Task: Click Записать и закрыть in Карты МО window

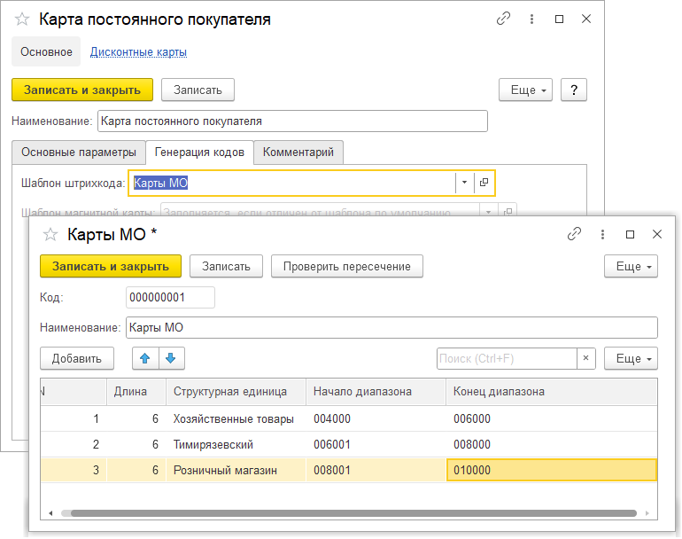Action: pos(111,267)
